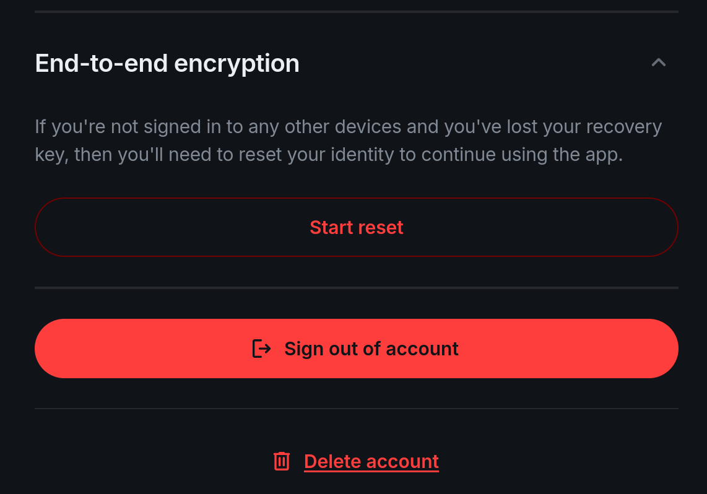Select the underlined Delete account text
This screenshot has width=707, height=494.
pos(371,461)
